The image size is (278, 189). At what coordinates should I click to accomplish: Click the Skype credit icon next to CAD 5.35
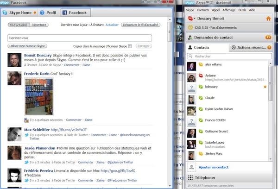click(x=190, y=27)
